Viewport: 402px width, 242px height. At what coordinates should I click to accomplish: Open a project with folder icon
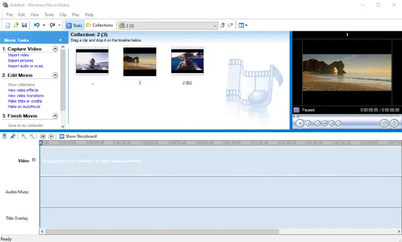click(16, 25)
